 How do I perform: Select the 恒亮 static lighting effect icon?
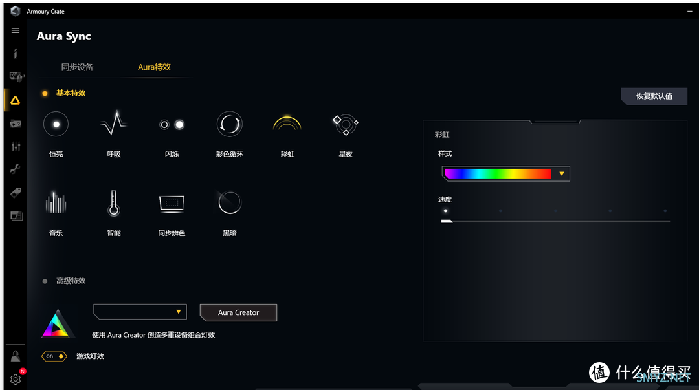(x=56, y=124)
